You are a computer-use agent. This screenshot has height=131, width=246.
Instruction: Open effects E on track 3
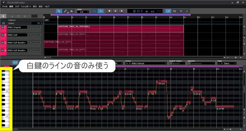tap(29, 43)
